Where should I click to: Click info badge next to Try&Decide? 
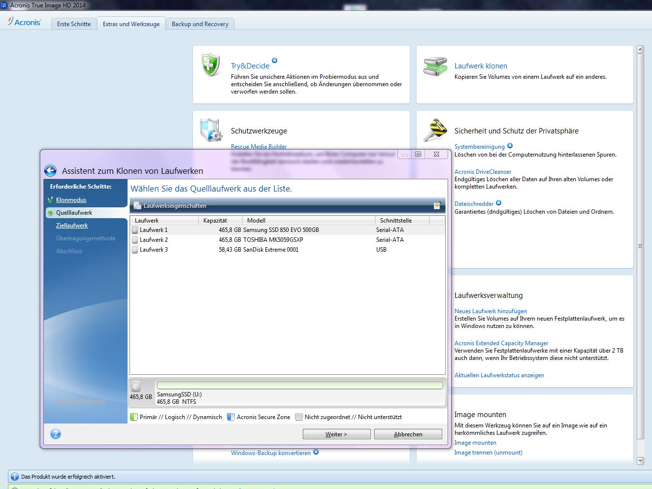click(x=274, y=61)
